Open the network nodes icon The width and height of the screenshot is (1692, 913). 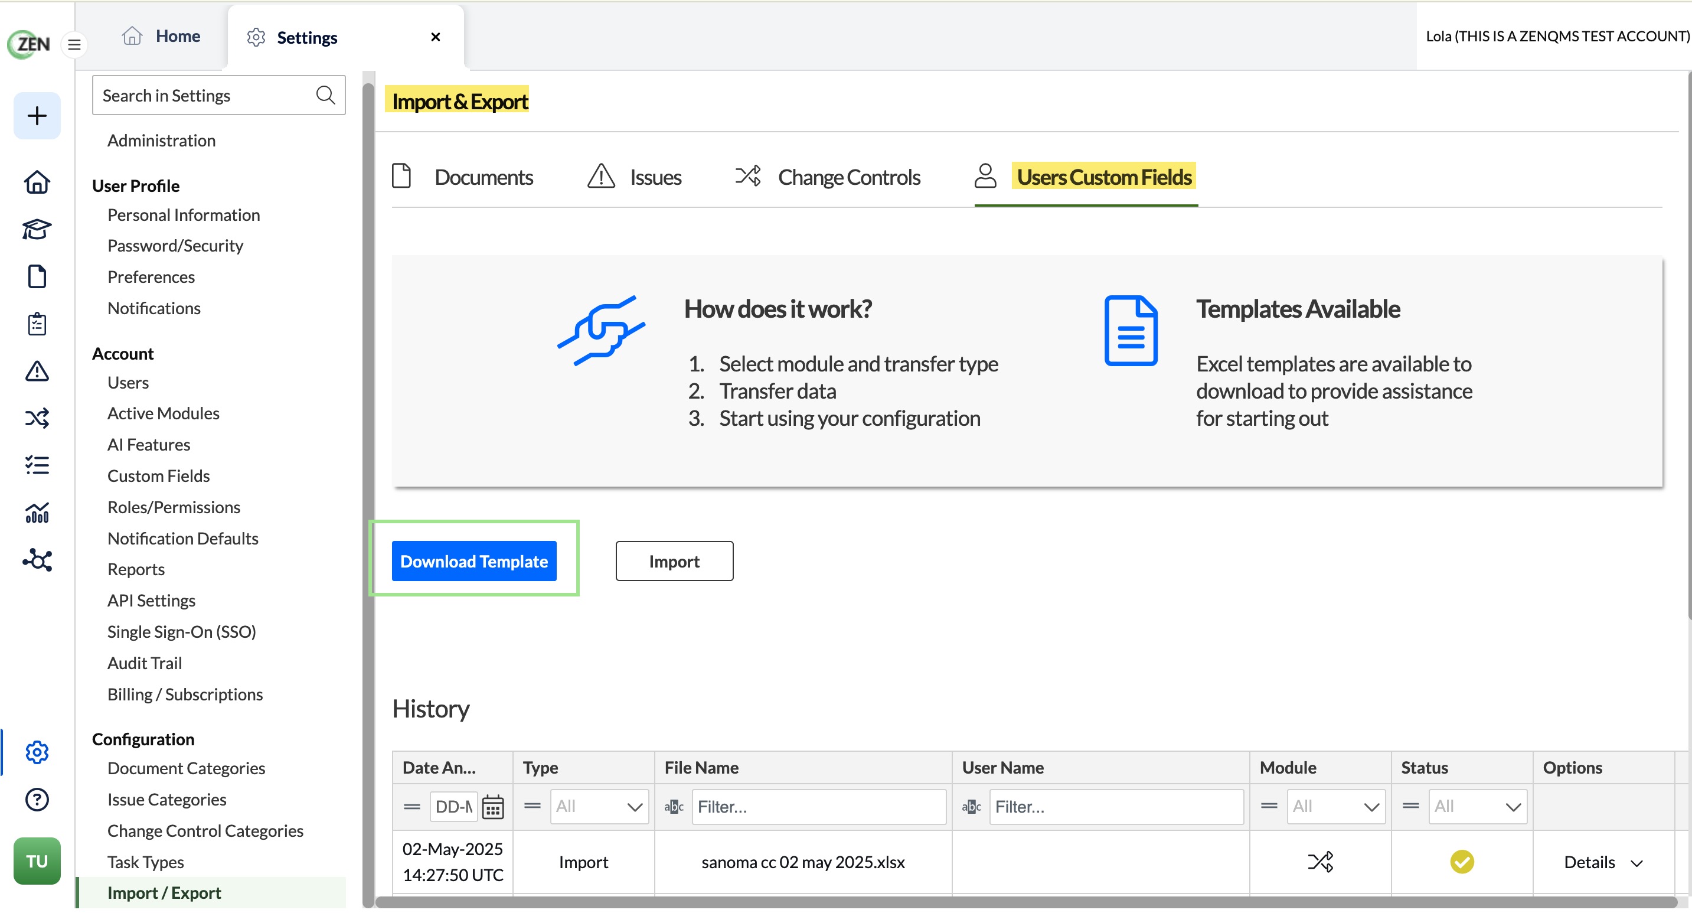(x=37, y=560)
